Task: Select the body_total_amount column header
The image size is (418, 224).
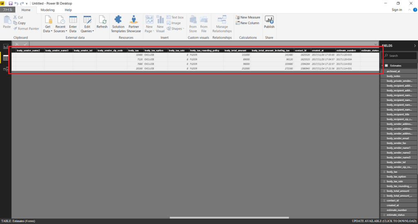Action: tap(237, 50)
